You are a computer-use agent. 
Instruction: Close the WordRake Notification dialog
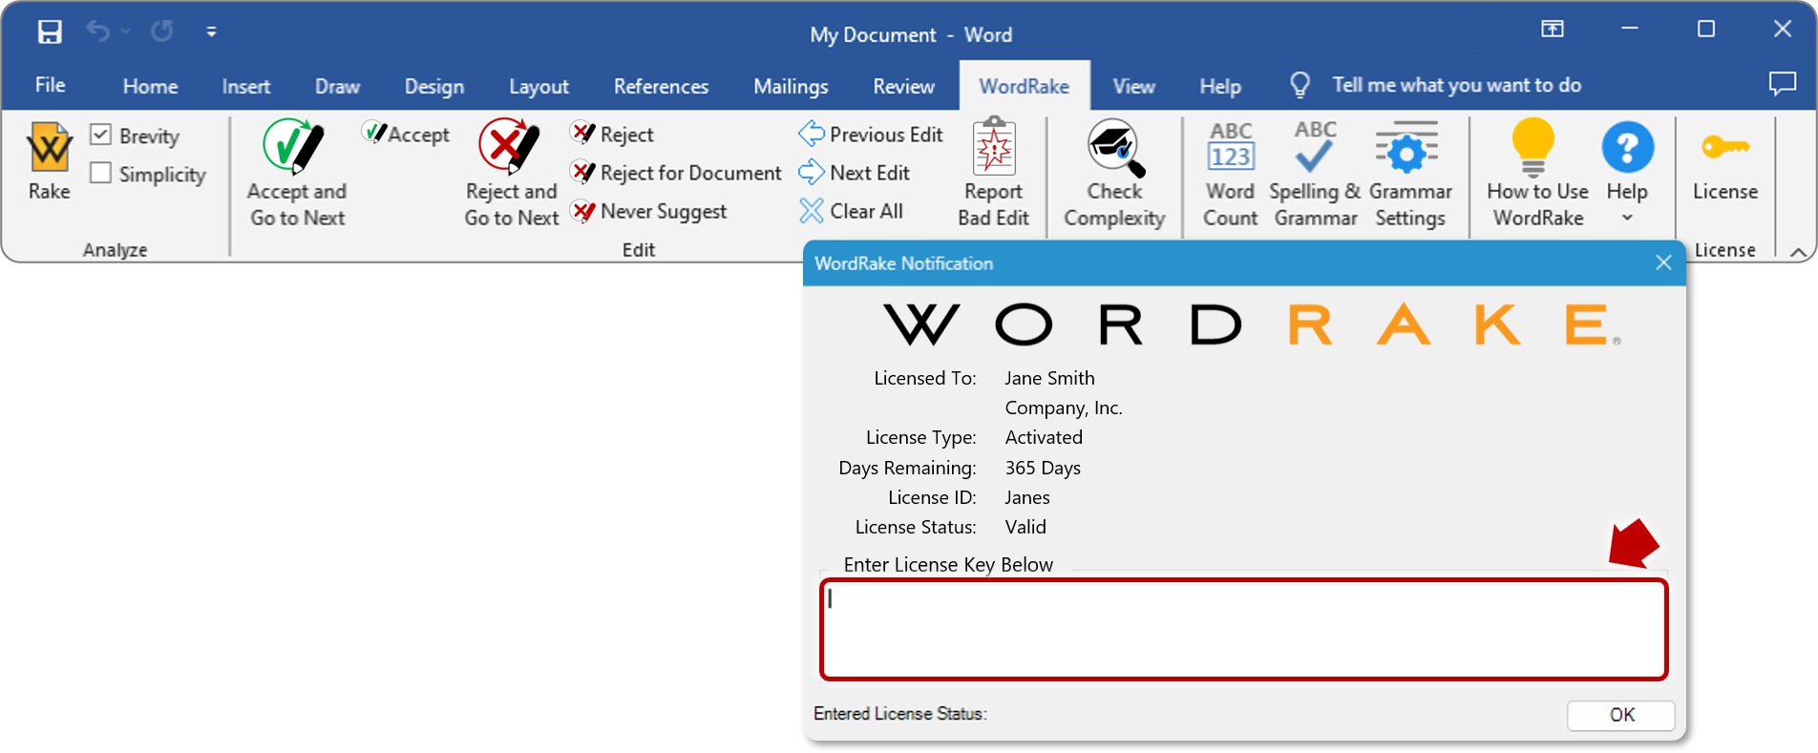click(1663, 262)
